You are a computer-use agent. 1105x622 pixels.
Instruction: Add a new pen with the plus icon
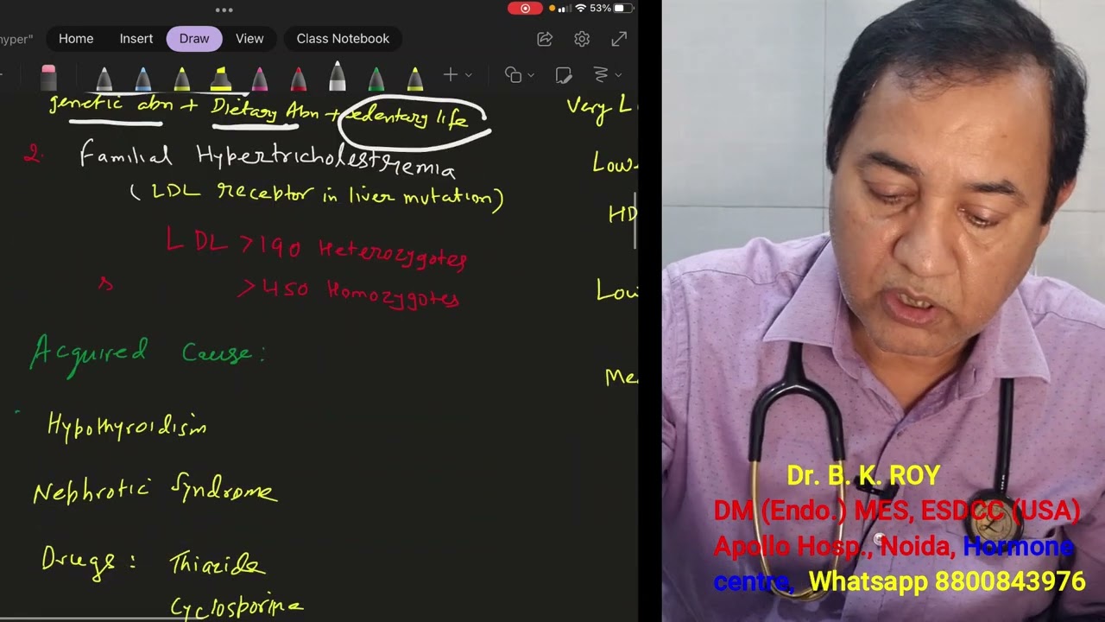tap(450, 75)
